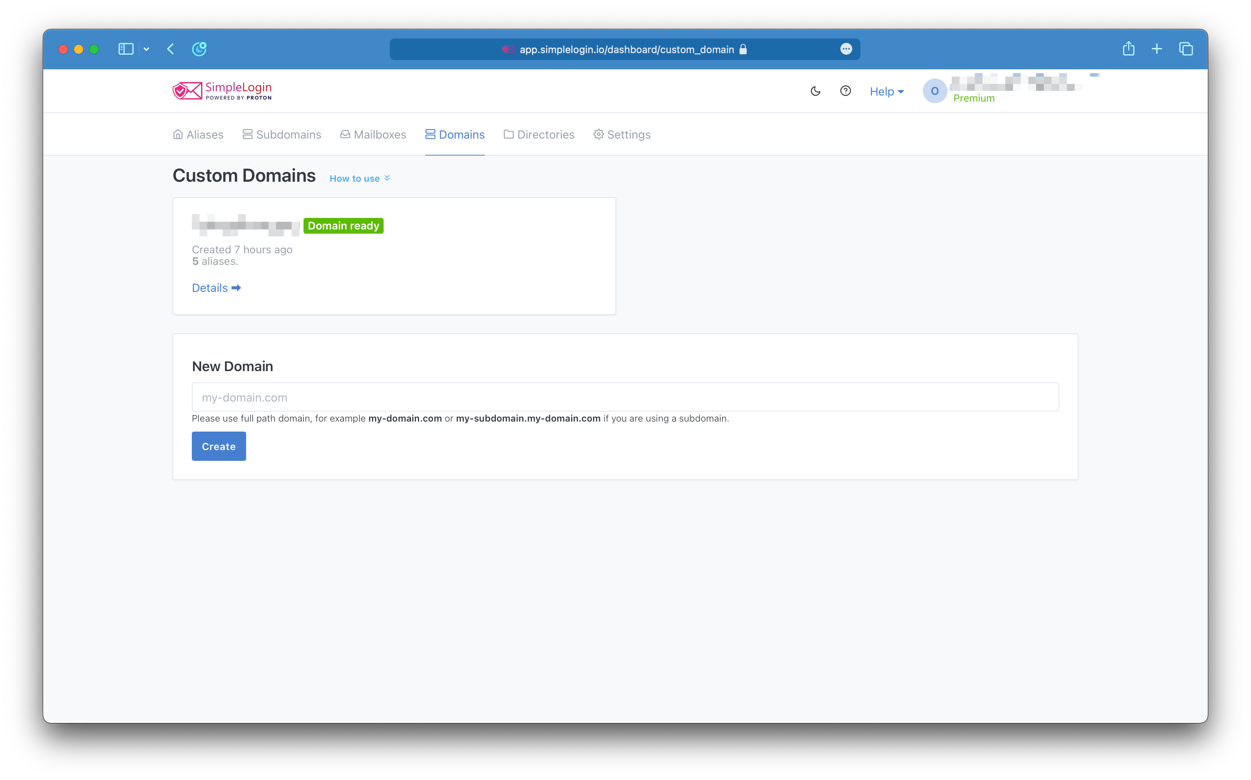
Task: Show tab overview icon
Action: 1186,49
